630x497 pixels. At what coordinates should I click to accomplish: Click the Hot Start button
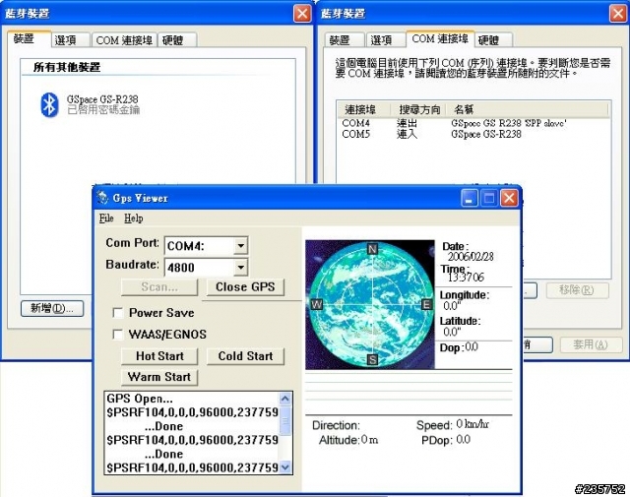(159, 356)
